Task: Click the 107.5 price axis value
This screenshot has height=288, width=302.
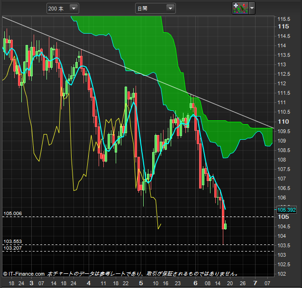Action: click(284, 169)
